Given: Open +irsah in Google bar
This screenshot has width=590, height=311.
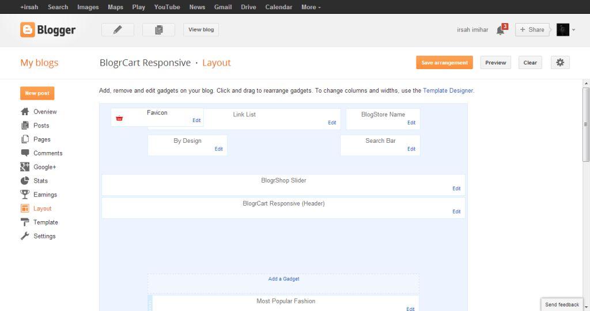Looking at the screenshot, I should pyautogui.click(x=29, y=7).
